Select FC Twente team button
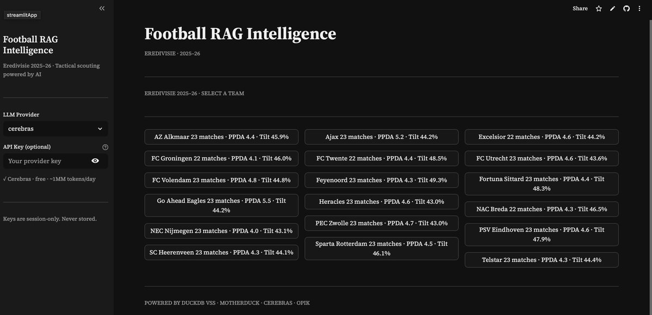The width and height of the screenshot is (652, 315). point(381,158)
